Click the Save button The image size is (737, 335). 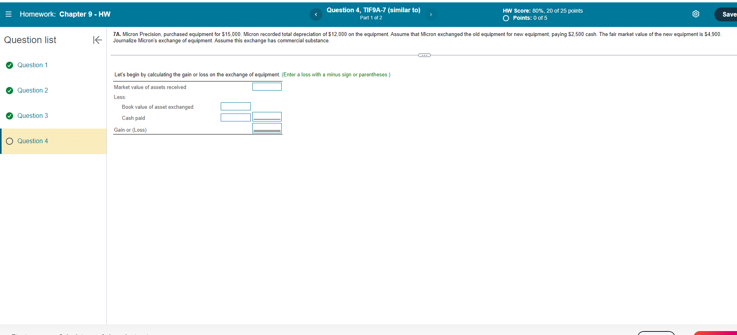726,14
